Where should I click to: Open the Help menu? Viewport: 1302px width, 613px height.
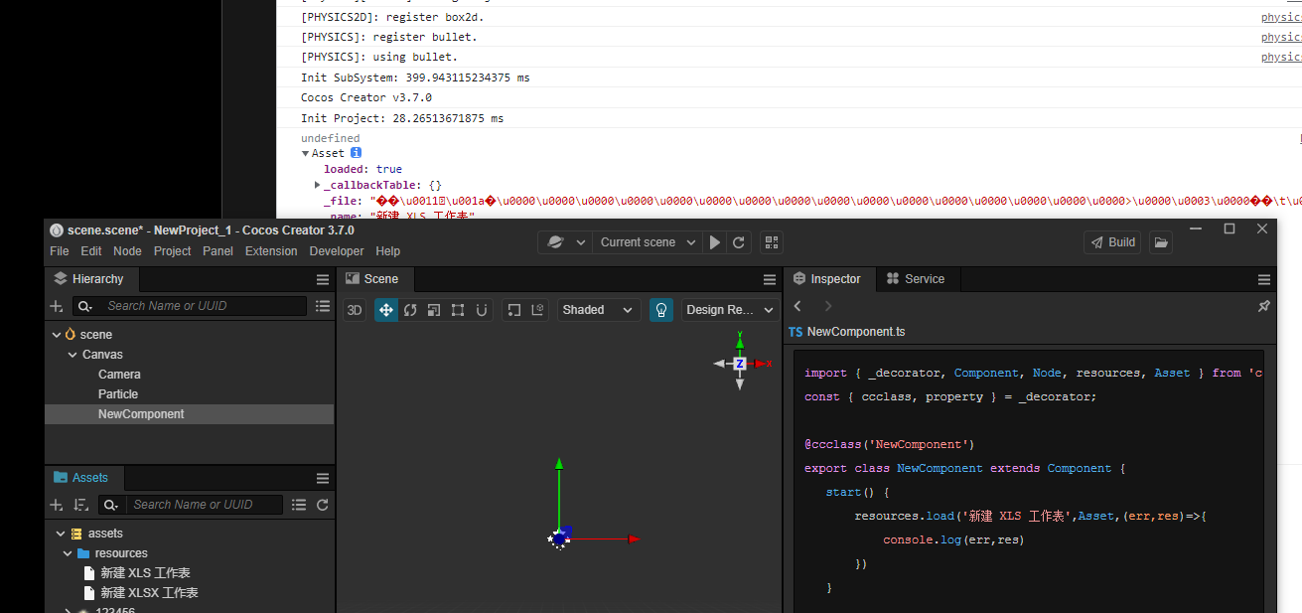(x=388, y=251)
